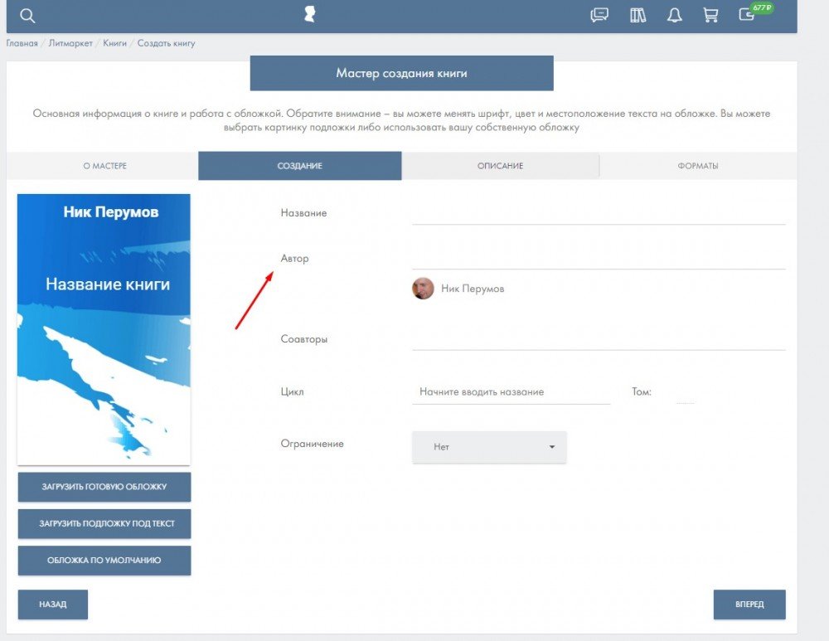Open the library books icon
The image size is (829, 641).
pos(638,16)
